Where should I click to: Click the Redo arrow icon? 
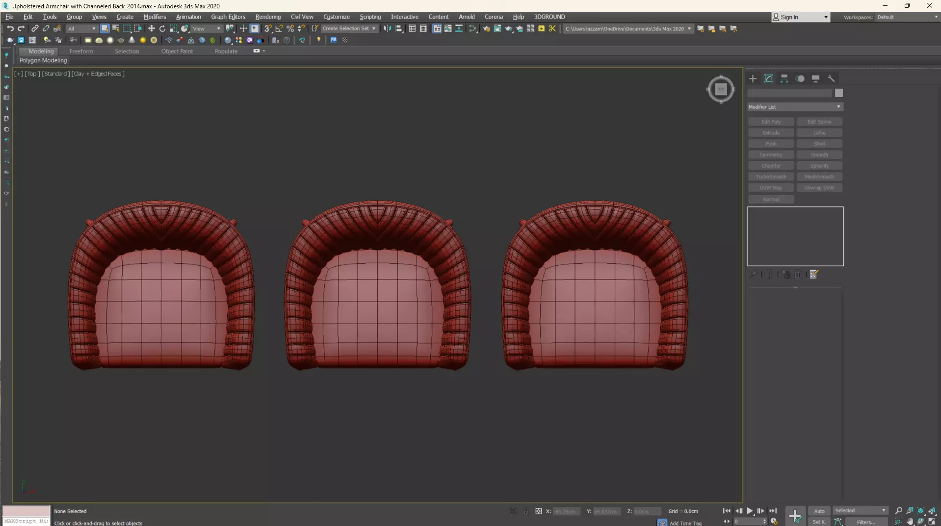21,28
